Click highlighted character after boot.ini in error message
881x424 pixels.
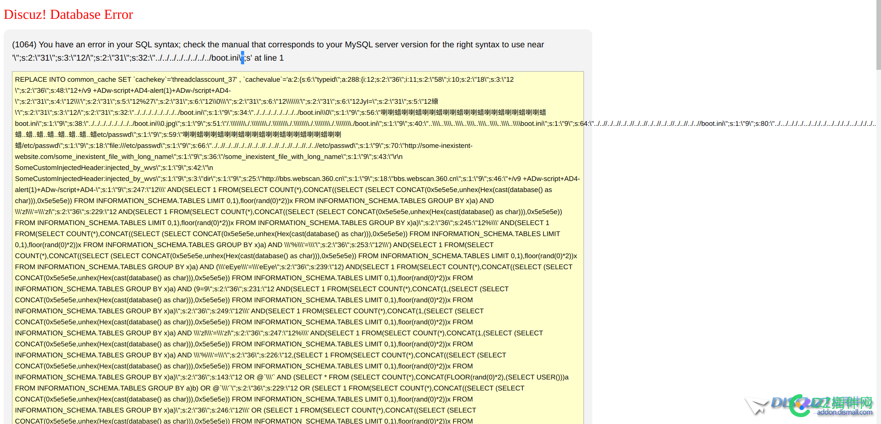coord(242,58)
